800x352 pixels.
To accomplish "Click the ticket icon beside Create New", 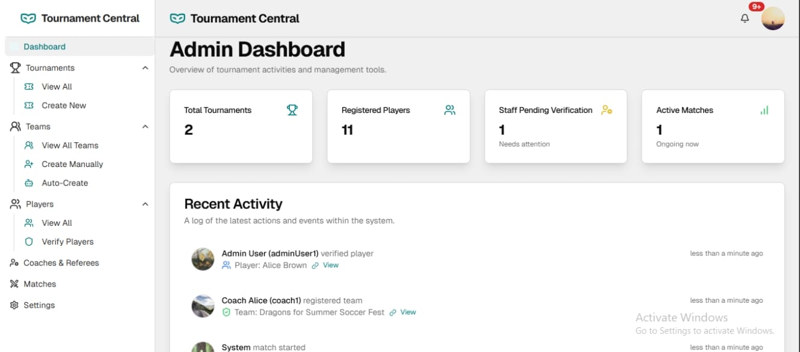I will 28,105.
